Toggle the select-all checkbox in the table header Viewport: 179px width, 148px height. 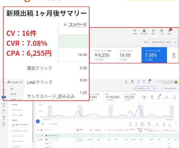tap(38, 130)
